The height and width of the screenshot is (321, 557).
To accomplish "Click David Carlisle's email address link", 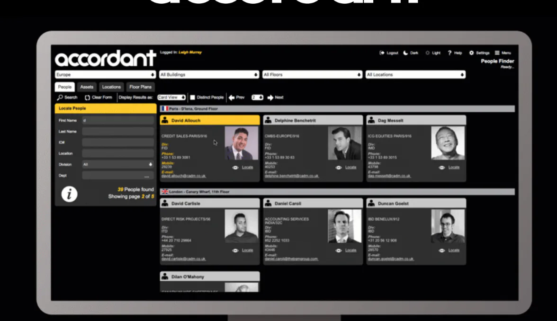I will (184, 259).
